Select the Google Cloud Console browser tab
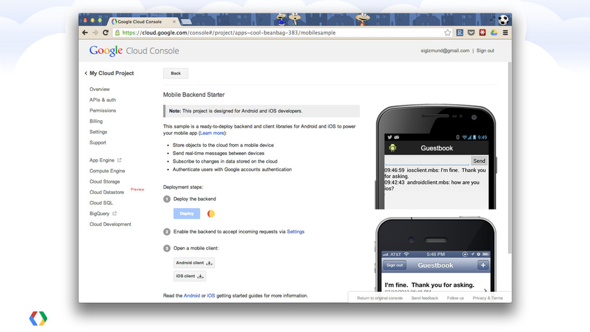The height and width of the screenshot is (332, 590). click(x=143, y=22)
